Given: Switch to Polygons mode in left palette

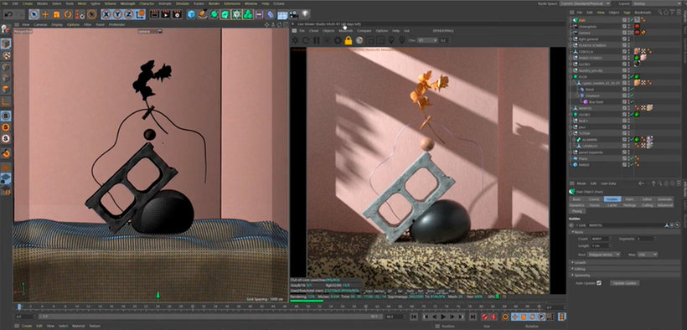Looking at the screenshot, I should [x=6, y=90].
